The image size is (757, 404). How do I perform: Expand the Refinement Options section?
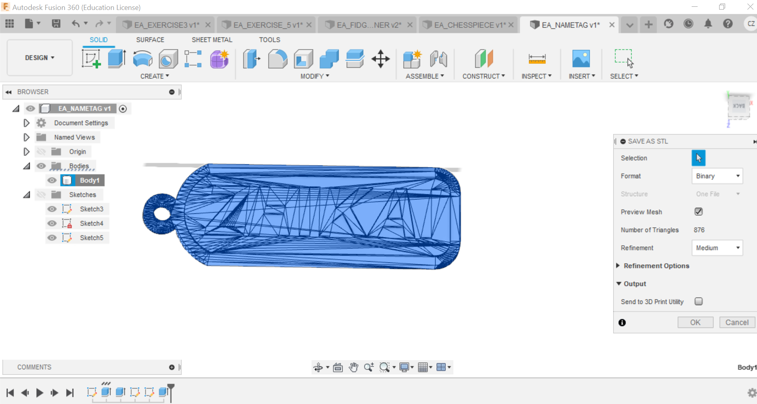[x=618, y=266]
